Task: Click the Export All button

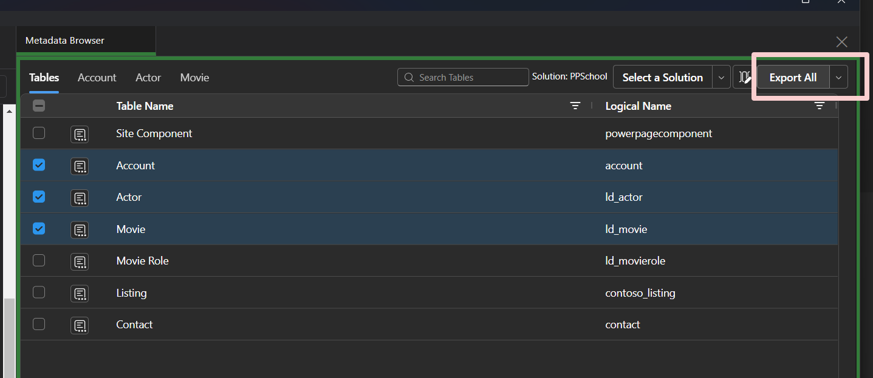Action: pyautogui.click(x=793, y=77)
